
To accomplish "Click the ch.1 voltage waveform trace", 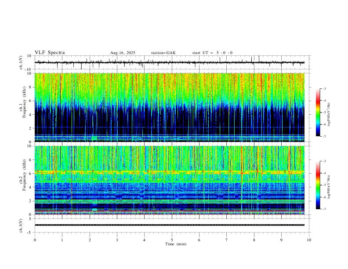I will pos(170,62).
